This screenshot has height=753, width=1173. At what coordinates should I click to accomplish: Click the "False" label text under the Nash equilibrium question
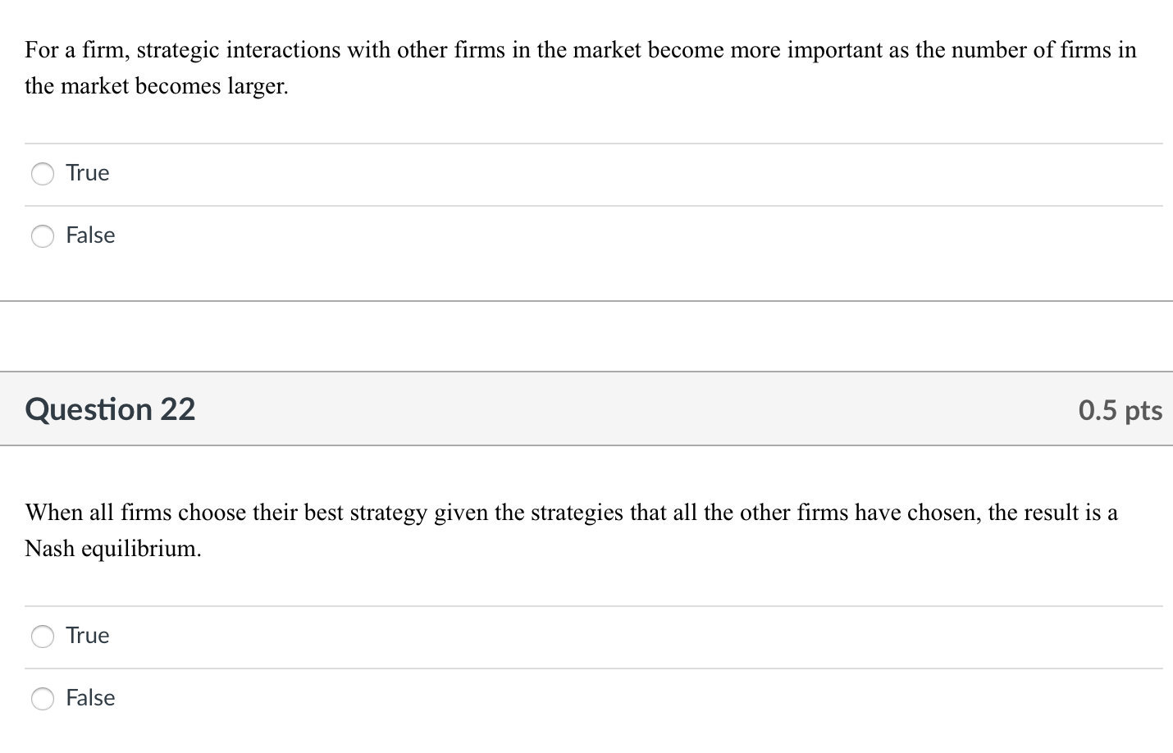coord(90,698)
